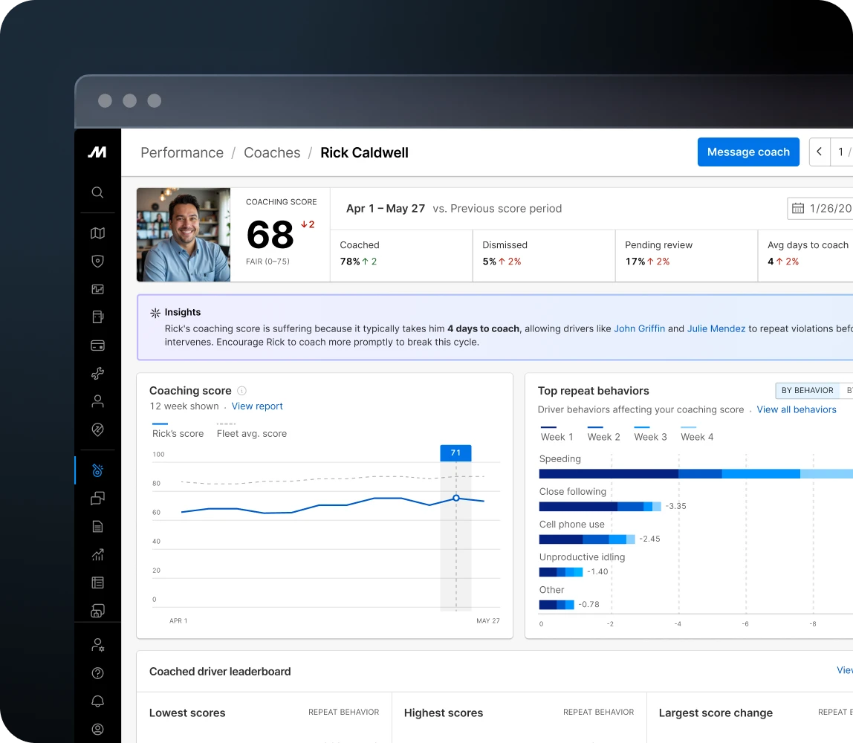
Task: Click the Message coach button
Action: click(x=748, y=152)
